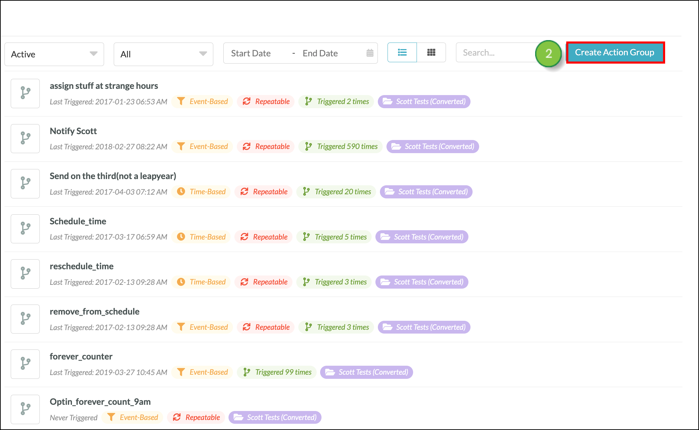Open the Send on the third(not a leapyear) action group
Screen dimensions: 699x430
pyautogui.click(x=113, y=176)
